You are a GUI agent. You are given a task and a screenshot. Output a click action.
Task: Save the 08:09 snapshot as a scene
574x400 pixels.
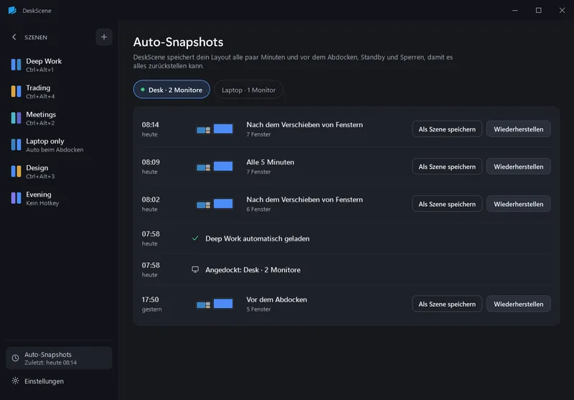(x=447, y=167)
